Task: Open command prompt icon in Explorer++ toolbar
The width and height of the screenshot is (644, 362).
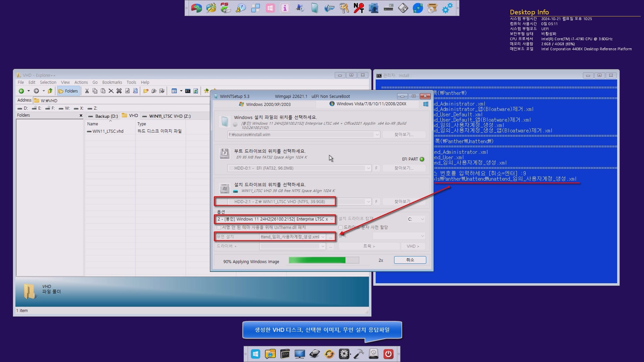Action: [x=188, y=91]
